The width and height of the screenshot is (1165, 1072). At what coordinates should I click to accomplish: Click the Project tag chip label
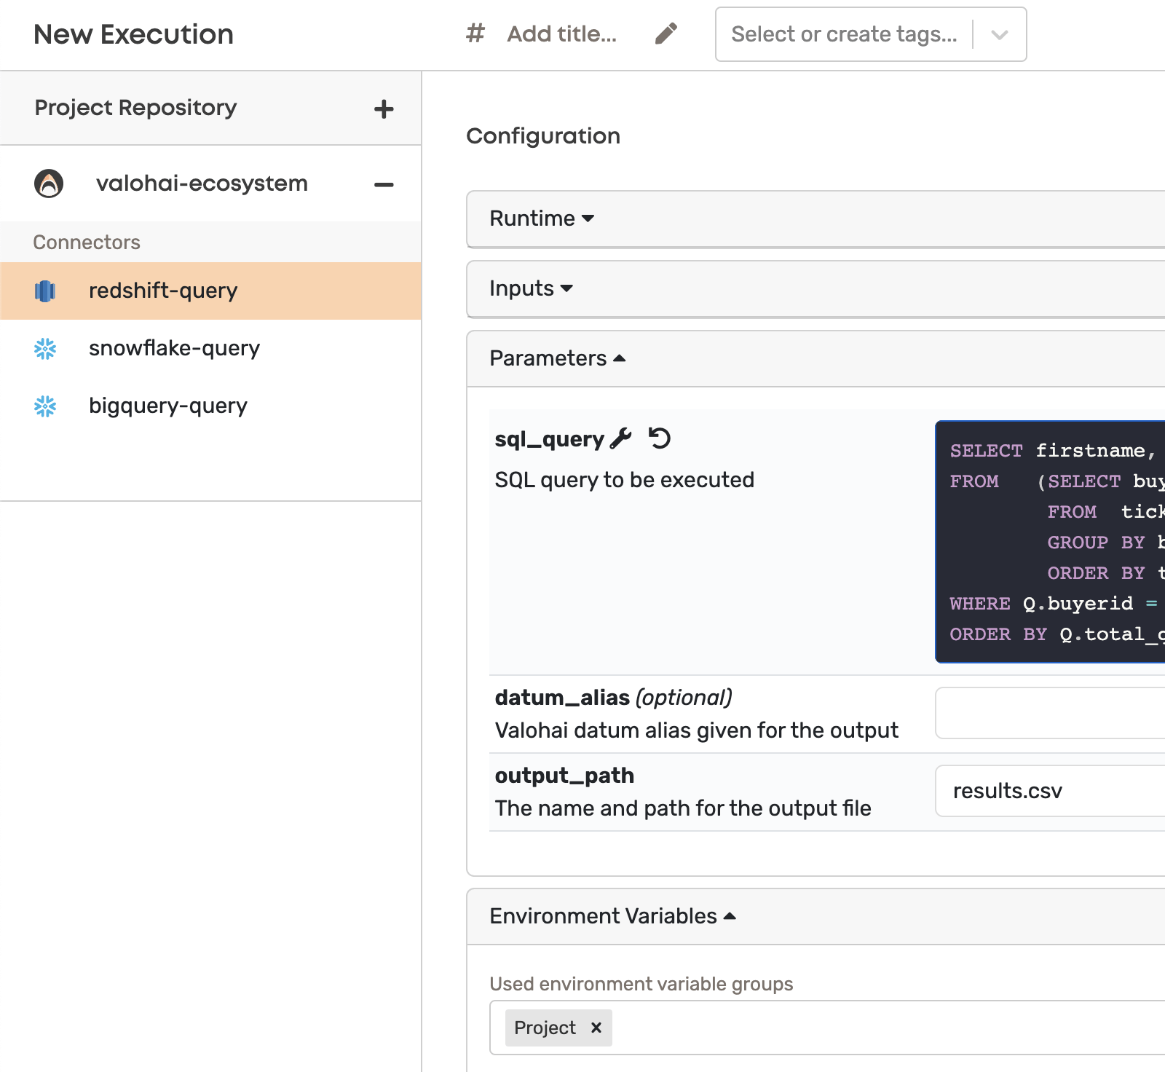(x=545, y=1028)
